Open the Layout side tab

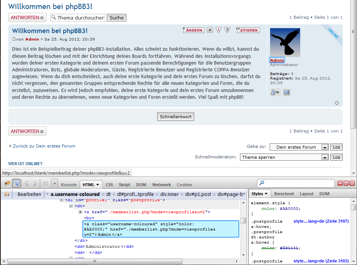[x=307, y=194]
